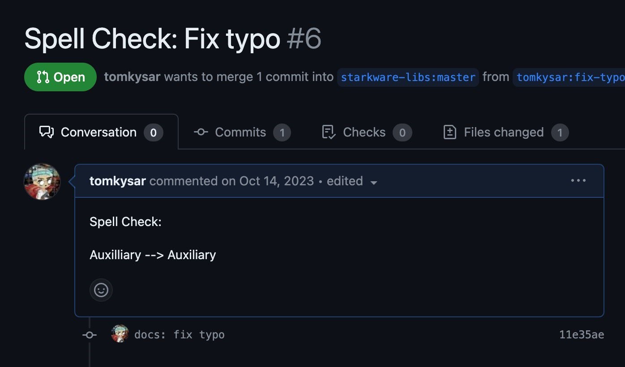Open the three-dot comment options menu

click(578, 181)
